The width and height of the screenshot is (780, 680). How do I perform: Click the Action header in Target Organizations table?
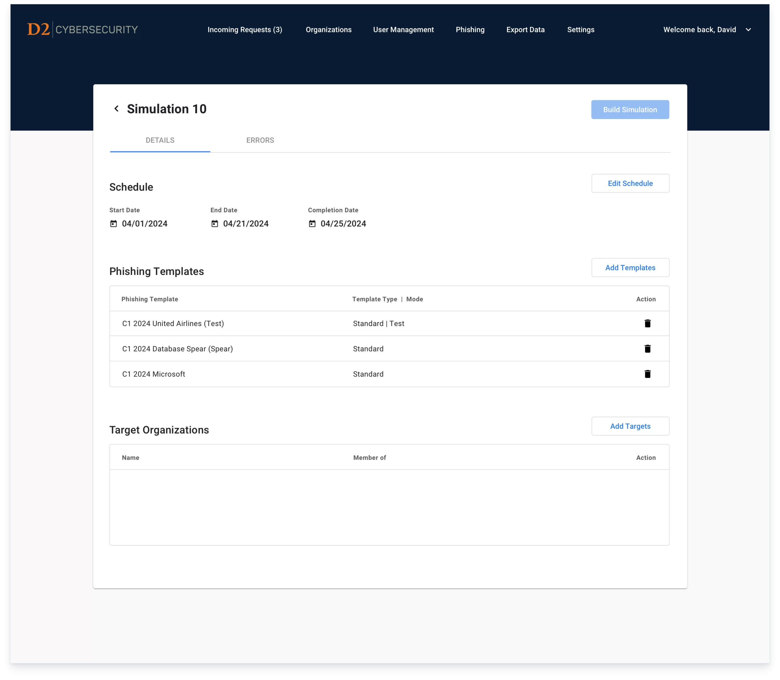point(646,458)
